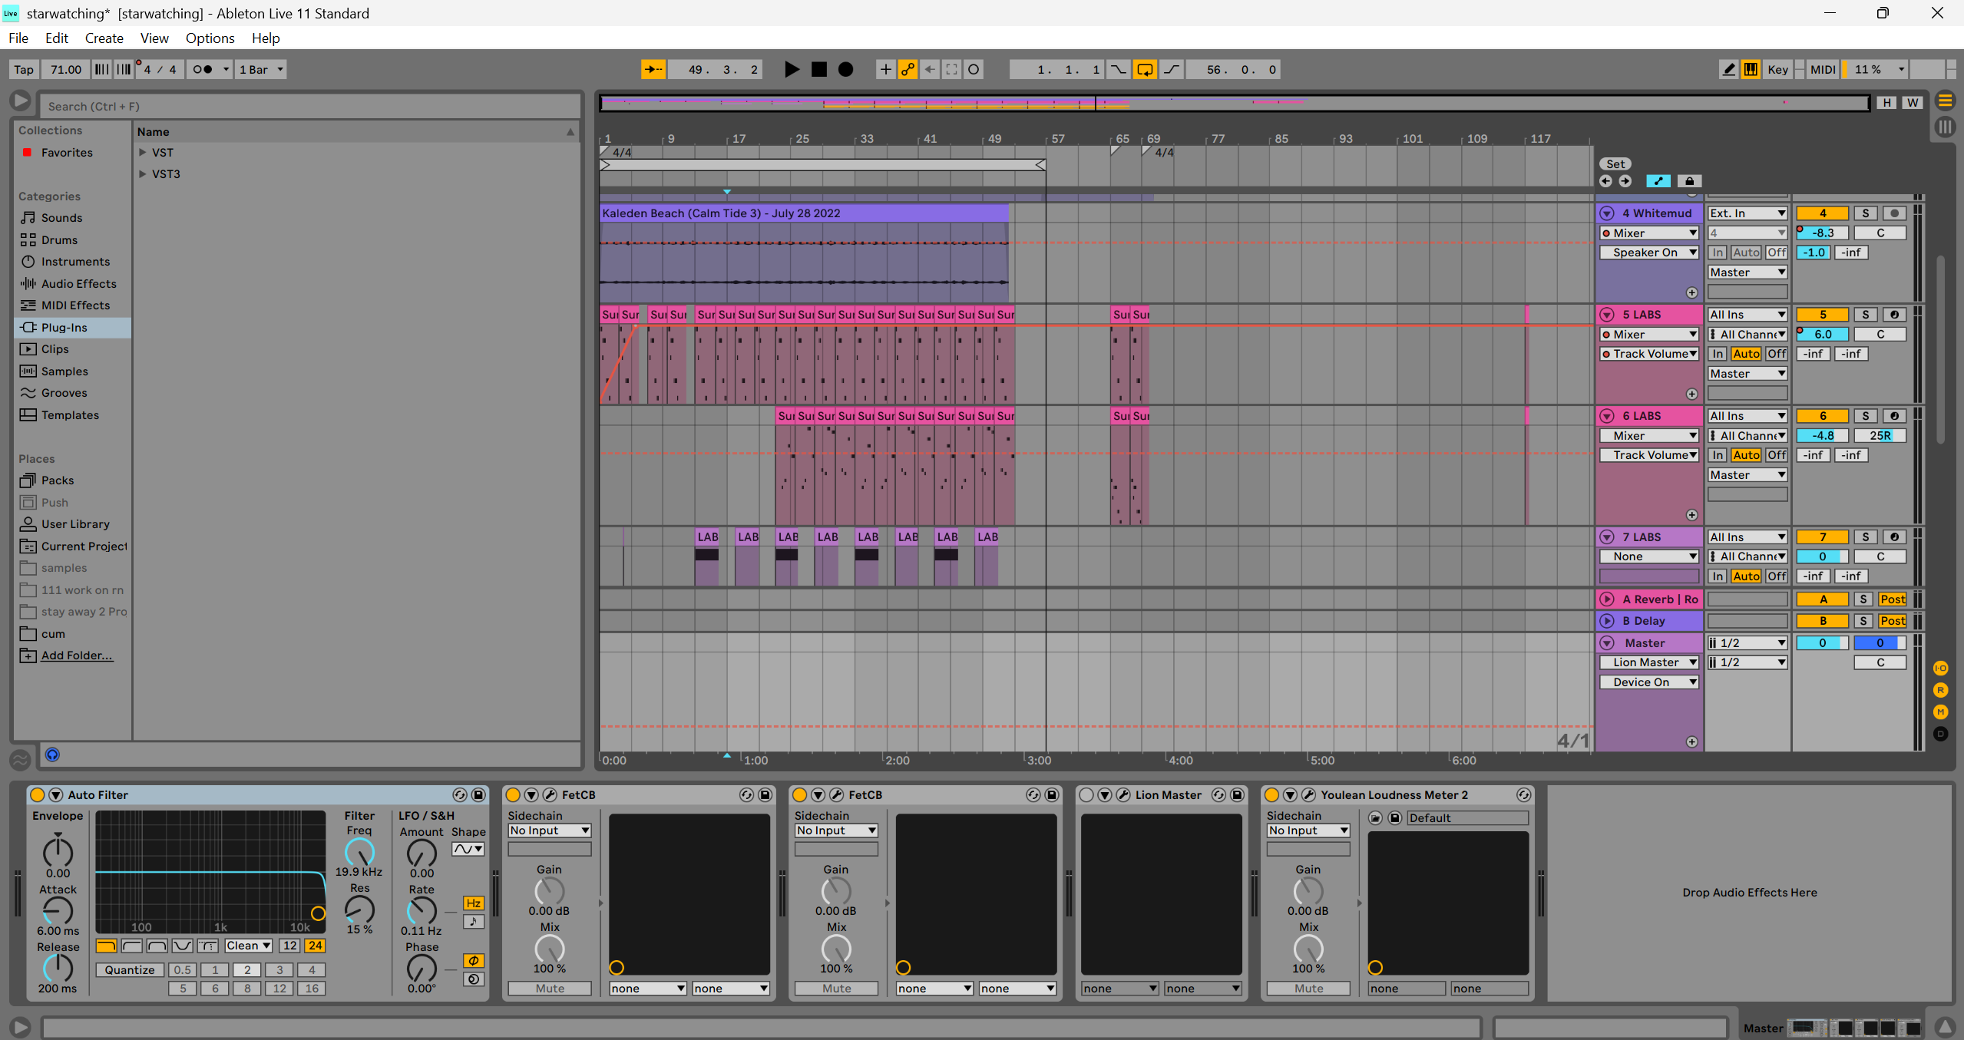Screen dimensions: 1964x1040
Task: Open the Options menu
Action: 210,38
